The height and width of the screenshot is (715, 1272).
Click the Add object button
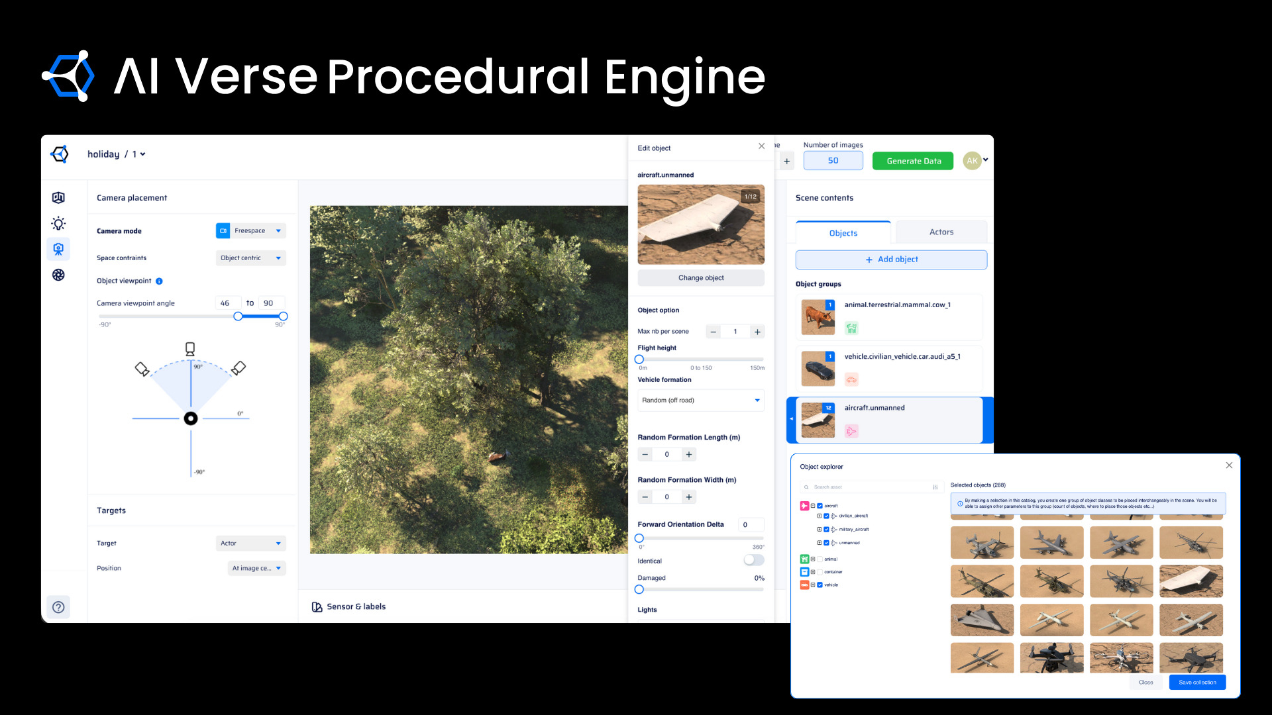pyautogui.click(x=891, y=260)
